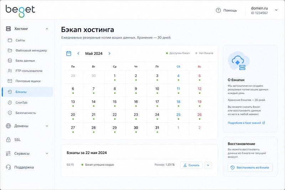Open Подробнее в базе знаний link
285x190 pixels.
point(244,123)
